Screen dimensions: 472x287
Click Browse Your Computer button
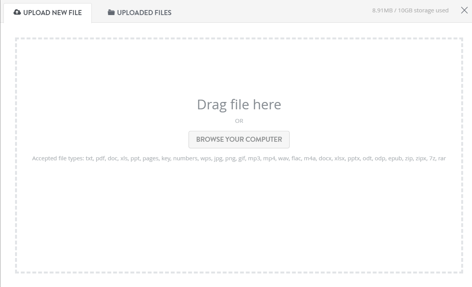(x=239, y=139)
